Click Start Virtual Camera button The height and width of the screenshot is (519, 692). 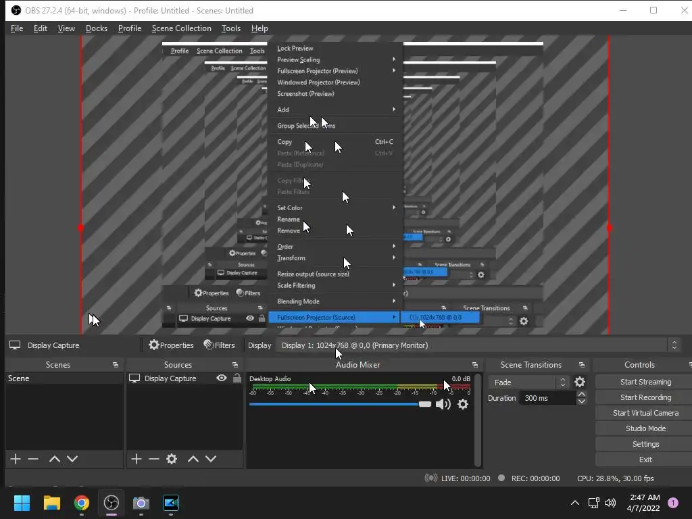645,413
